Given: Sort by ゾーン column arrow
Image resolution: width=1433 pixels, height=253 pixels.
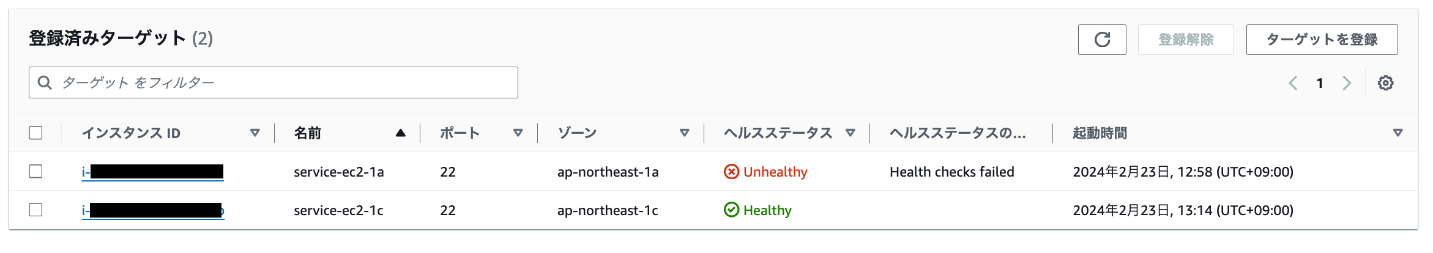Looking at the screenshot, I should (685, 133).
